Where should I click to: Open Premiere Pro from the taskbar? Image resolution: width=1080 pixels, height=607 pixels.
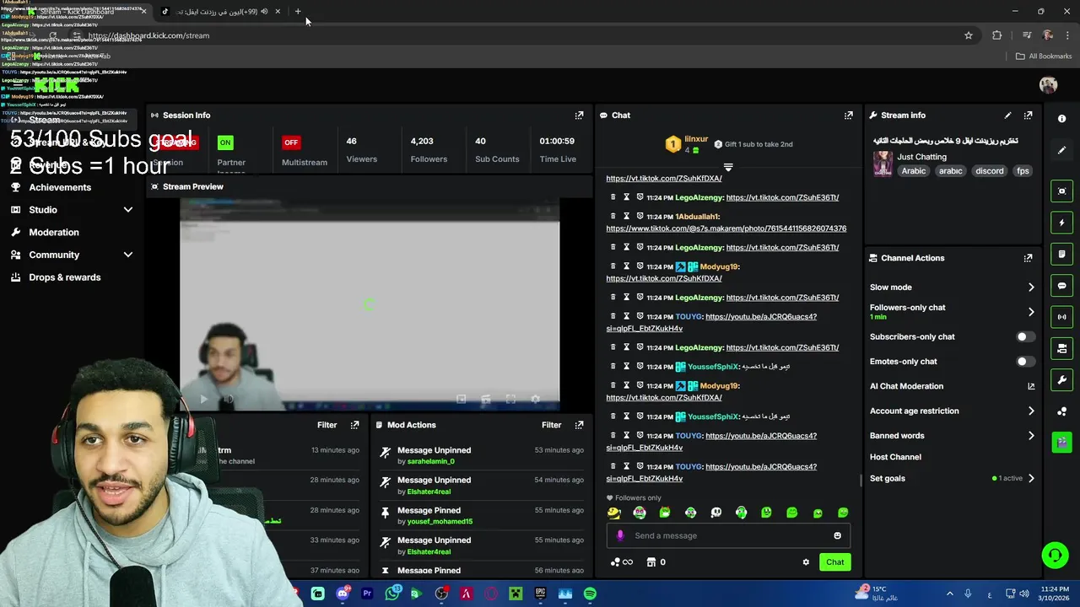[x=367, y=594]
